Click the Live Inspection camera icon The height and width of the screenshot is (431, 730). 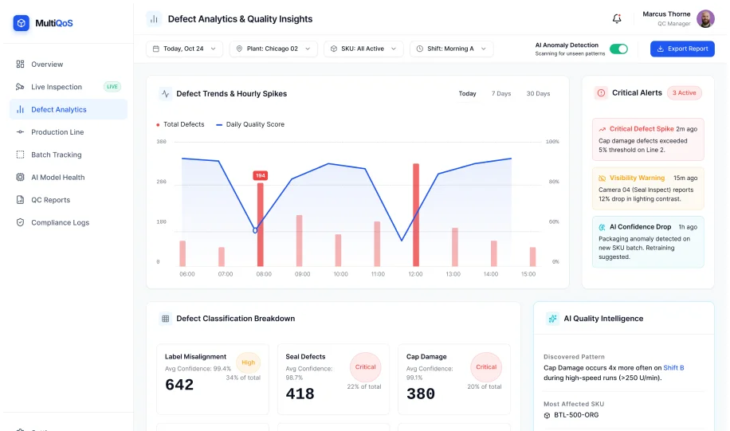(x=20, y=87)
